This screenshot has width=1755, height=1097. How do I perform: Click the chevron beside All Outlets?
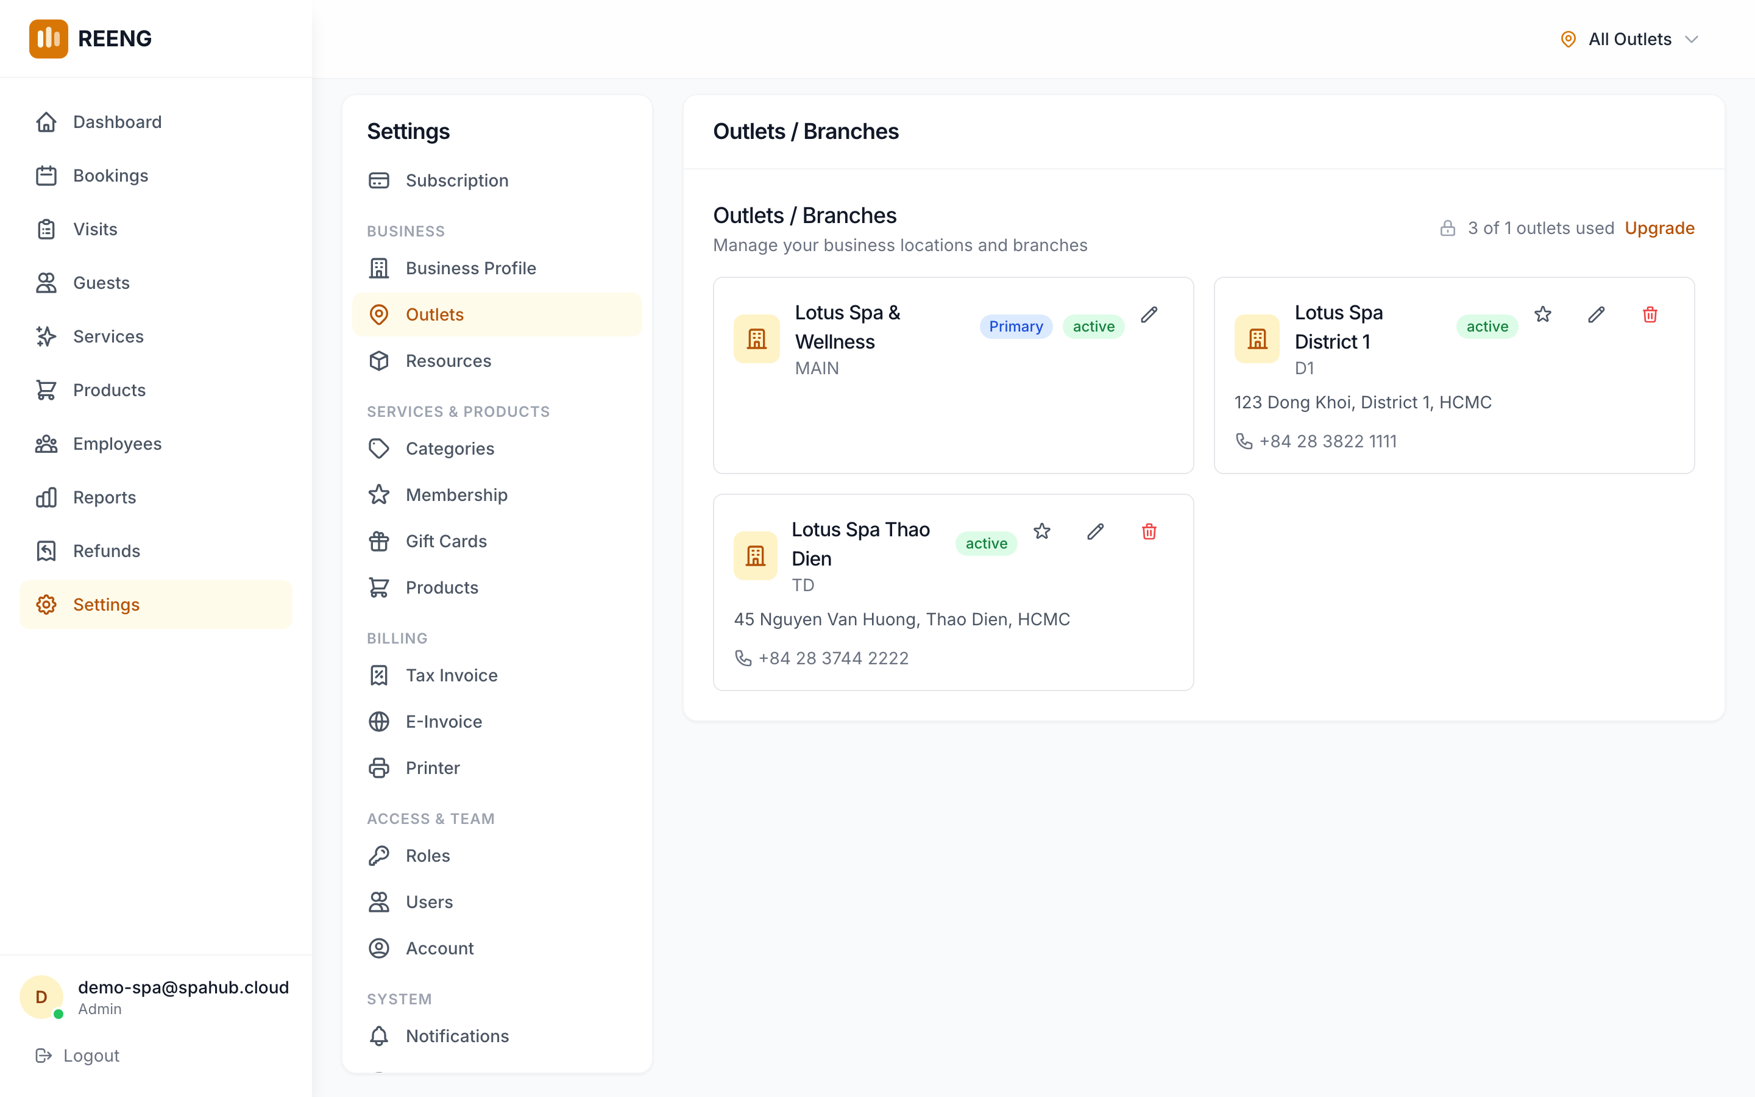pos(1692,39)
